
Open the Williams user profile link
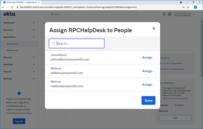(56, 68)
